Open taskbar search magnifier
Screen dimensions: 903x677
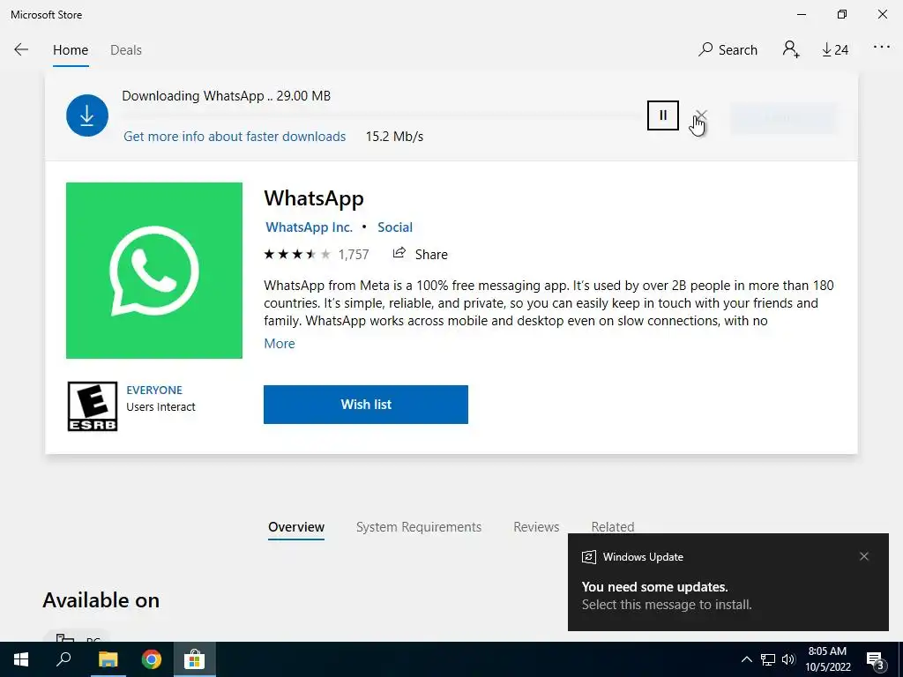tap(63, 659)
